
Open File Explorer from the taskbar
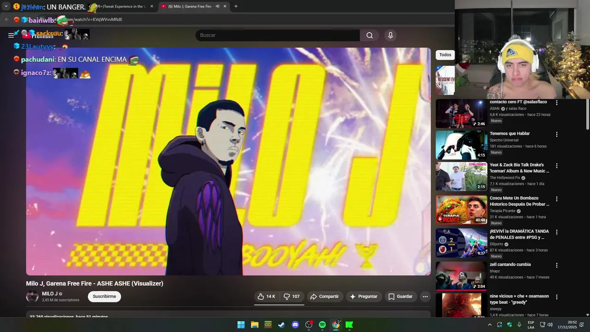tap(254, 325)
